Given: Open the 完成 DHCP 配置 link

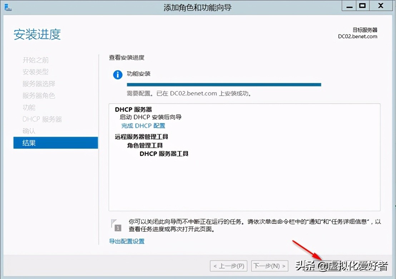Looking at the screenshot, I should [143, 126].
